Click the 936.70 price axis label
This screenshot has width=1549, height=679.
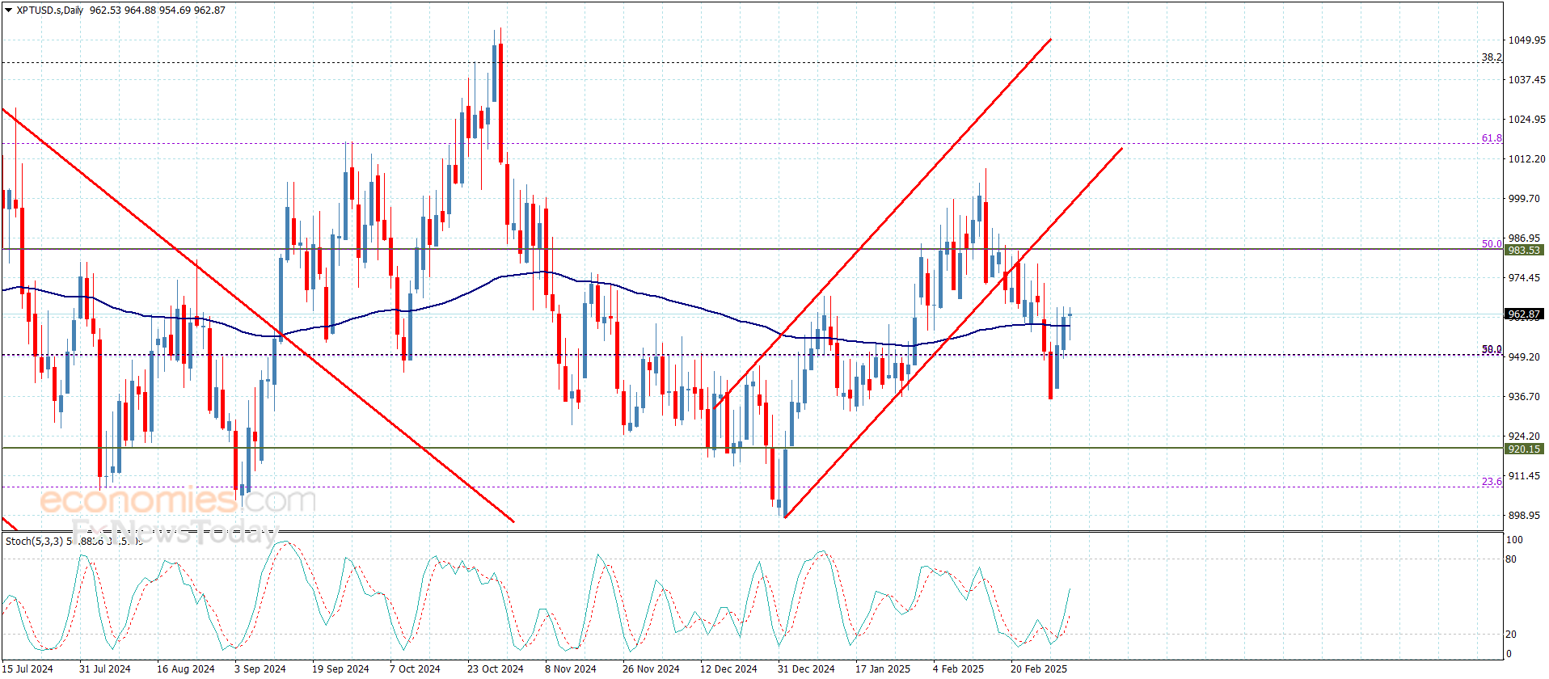tap(1524, 397)
